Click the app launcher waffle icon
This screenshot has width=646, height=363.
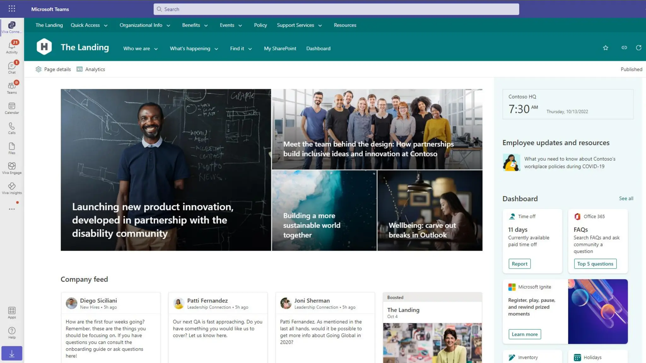click(12, 9)
